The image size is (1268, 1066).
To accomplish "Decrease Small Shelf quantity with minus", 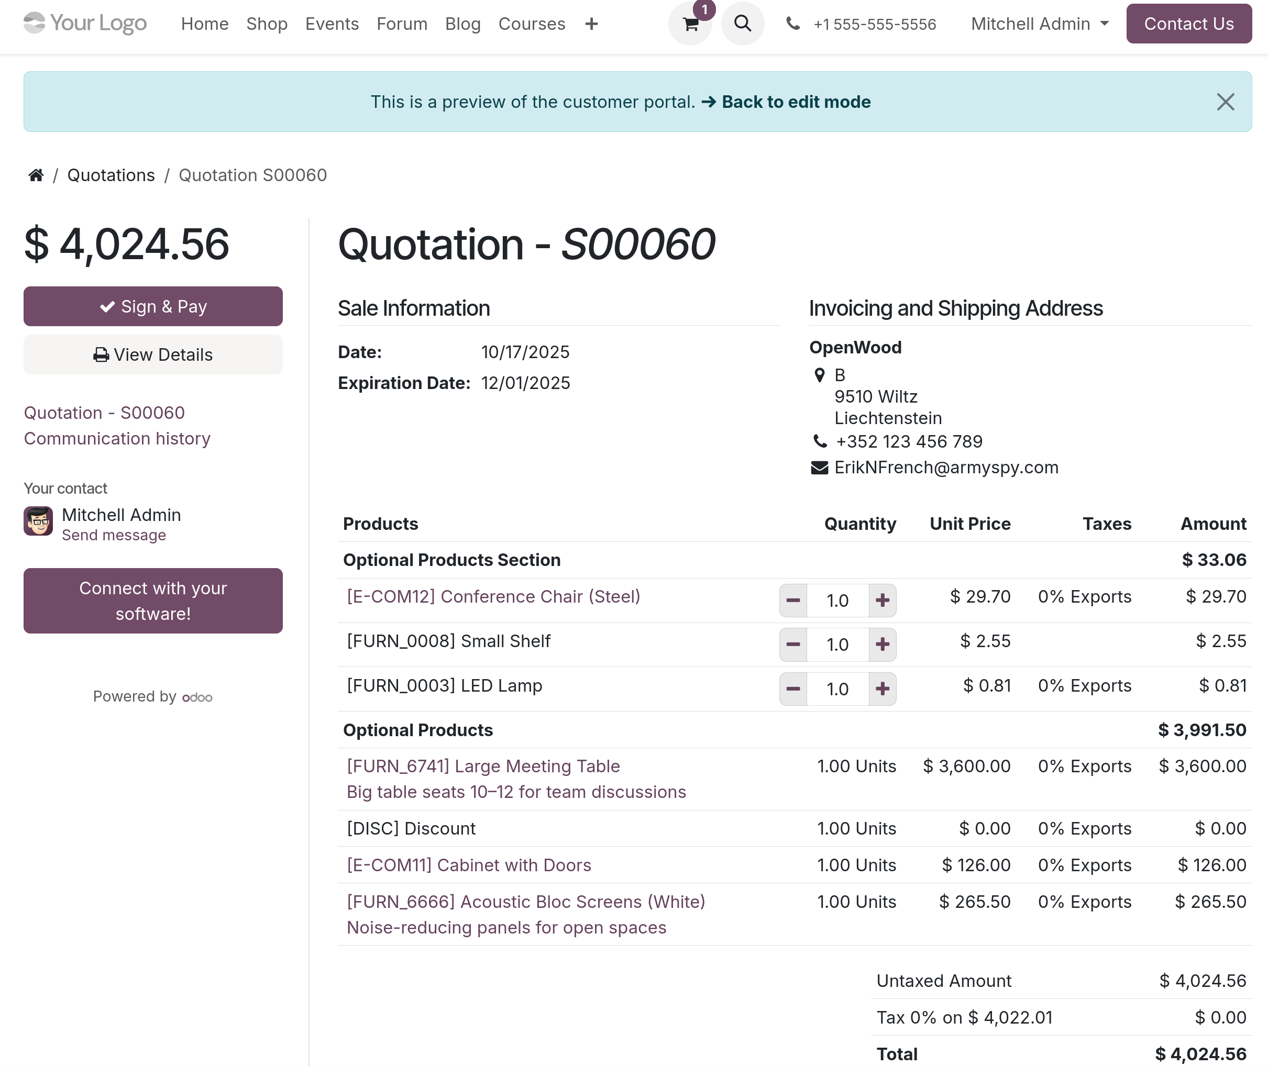I will (793, 645).
